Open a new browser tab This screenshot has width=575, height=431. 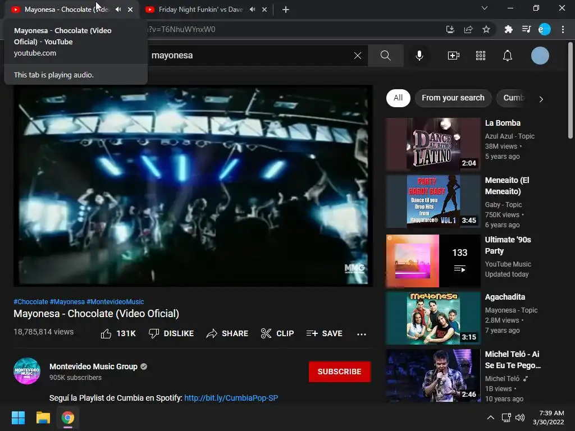[286, 10]
